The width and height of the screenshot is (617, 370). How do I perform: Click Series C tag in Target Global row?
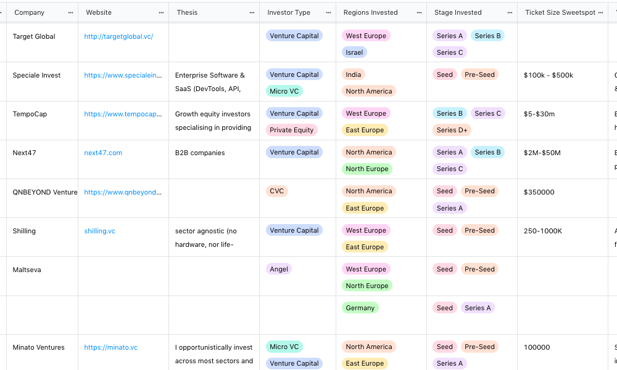(x=449, y=52)
